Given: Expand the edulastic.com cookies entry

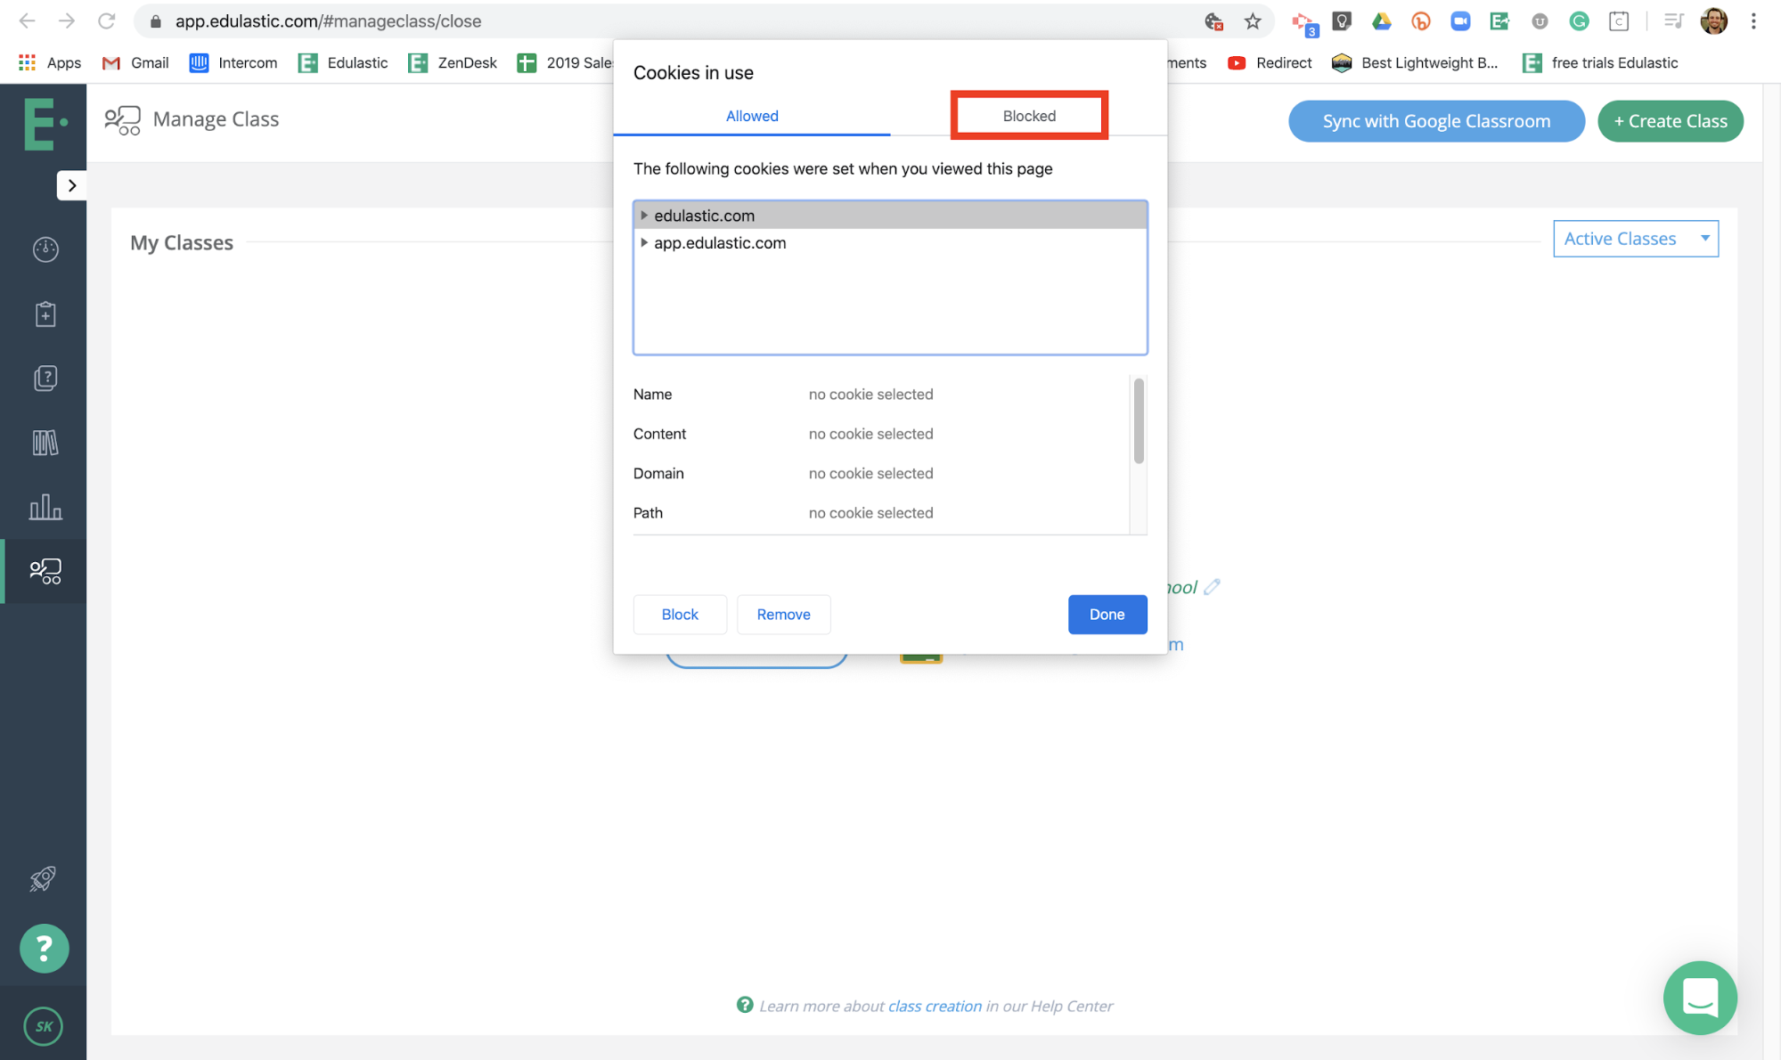Looking at the screenshot, I should tap(644, 215).
